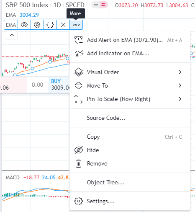Image resolution: width=195 pixels, height=212 pixels.
Task: Open Visual Order submenu
Action: point(130,72)
